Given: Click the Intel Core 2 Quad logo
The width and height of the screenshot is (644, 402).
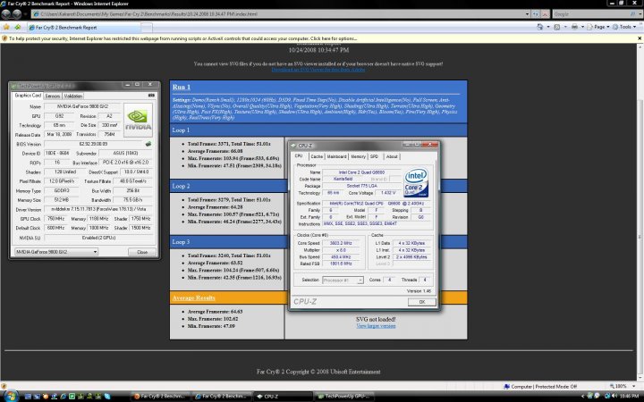Looking at the screenshot, I should tap(416, 182).
